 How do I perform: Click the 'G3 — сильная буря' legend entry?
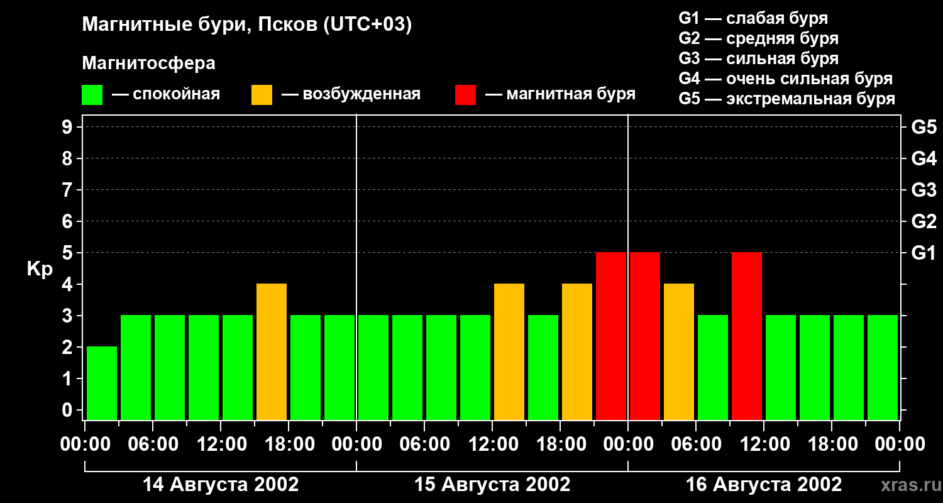[758, 58]
